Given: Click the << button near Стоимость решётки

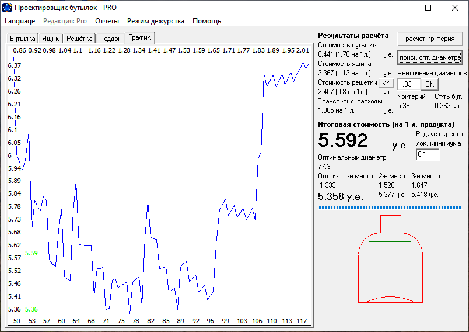Looking at the screenshot, I should click(386, 83).
